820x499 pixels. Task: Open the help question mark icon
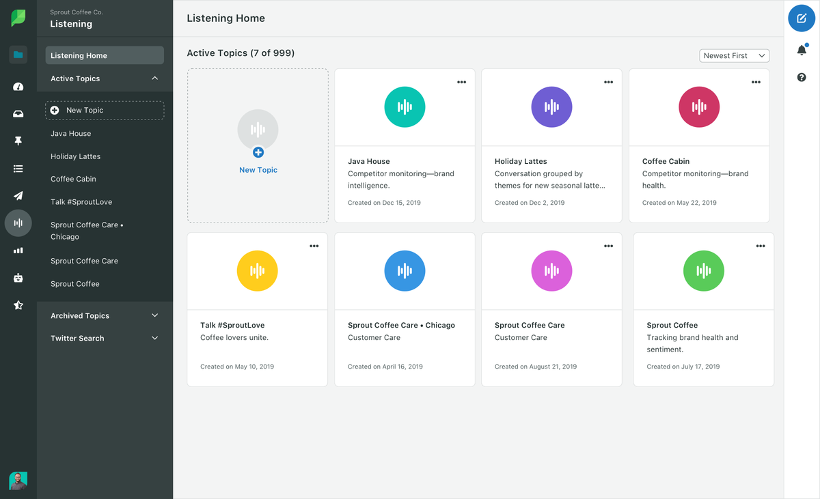tap(802, 77)
